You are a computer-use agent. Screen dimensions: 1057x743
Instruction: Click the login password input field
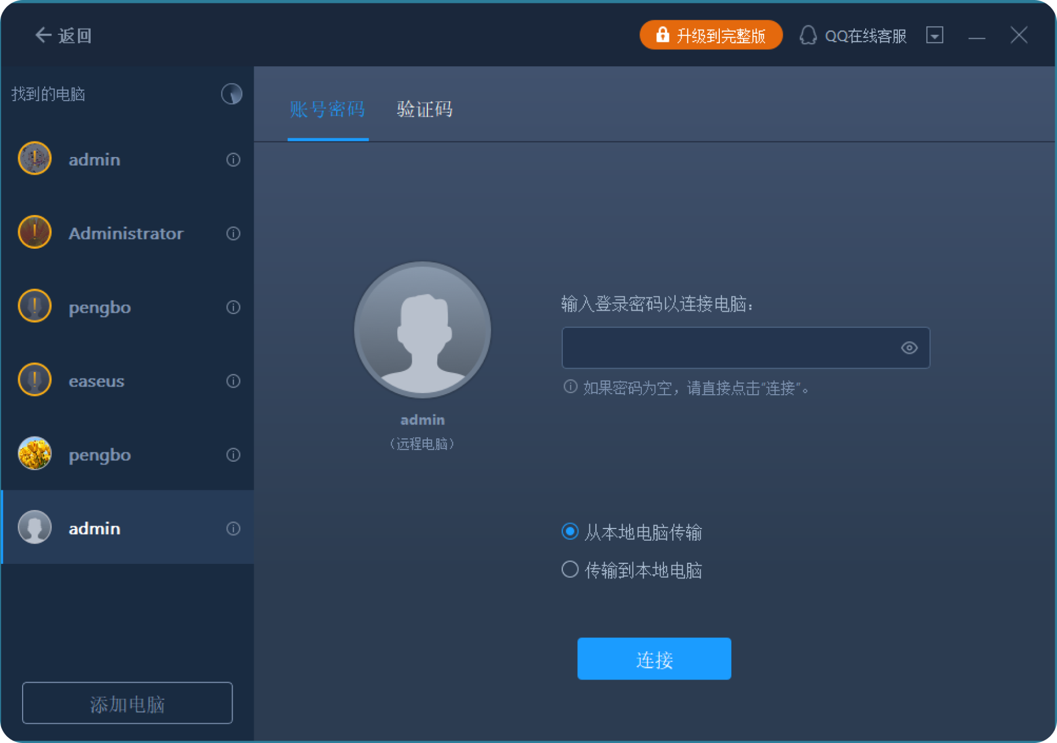pos(727,348)
